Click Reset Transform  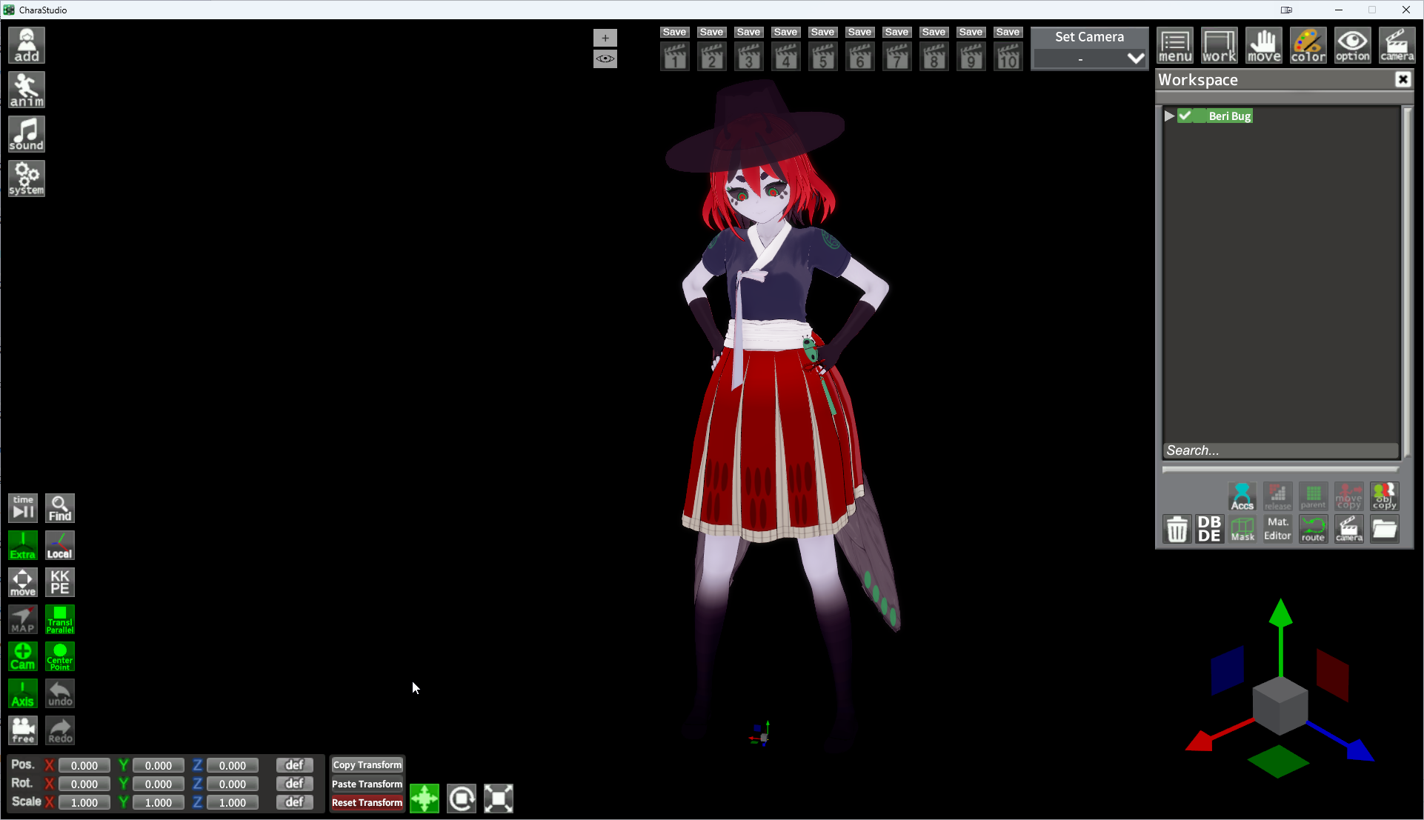coord(367,802)
